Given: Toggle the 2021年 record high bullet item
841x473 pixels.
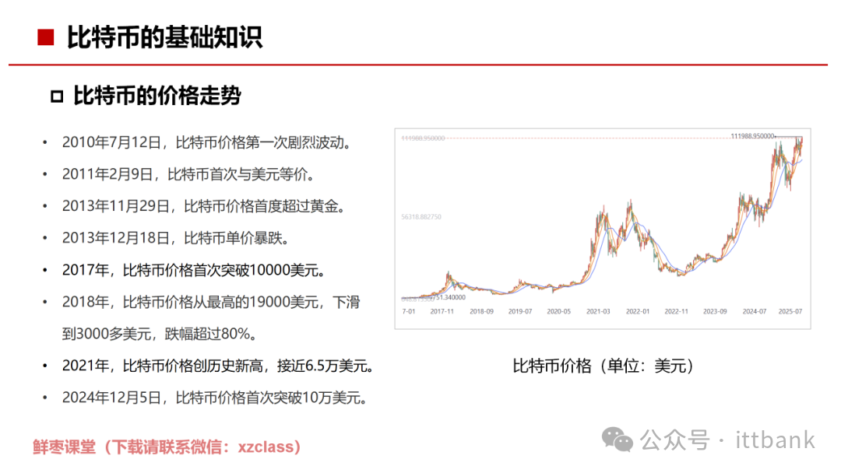Looking at the screenshot, I should [219, 366].
